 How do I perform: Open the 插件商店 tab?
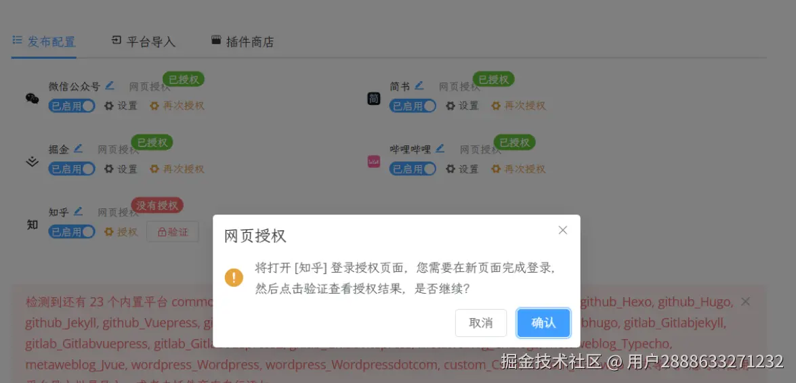(243, 41)
